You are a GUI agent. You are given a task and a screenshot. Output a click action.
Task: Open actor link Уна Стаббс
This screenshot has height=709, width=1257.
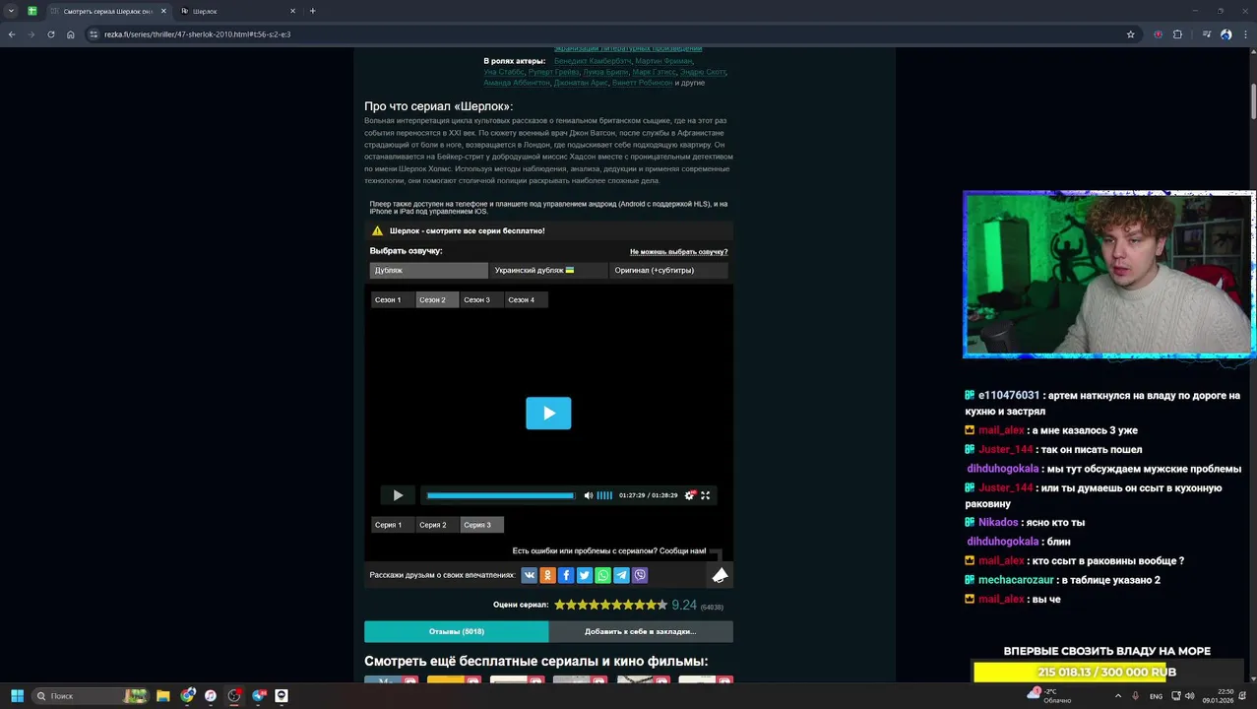coord(503,72)
